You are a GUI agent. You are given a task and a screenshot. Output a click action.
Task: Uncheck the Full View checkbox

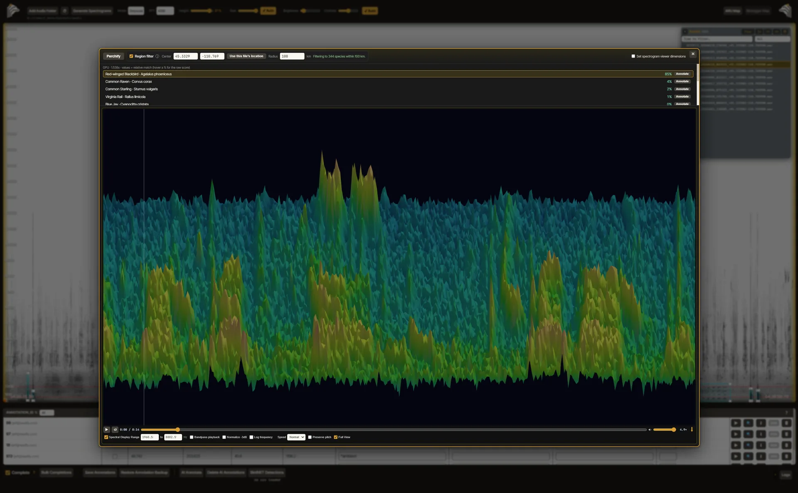[336, 437]
